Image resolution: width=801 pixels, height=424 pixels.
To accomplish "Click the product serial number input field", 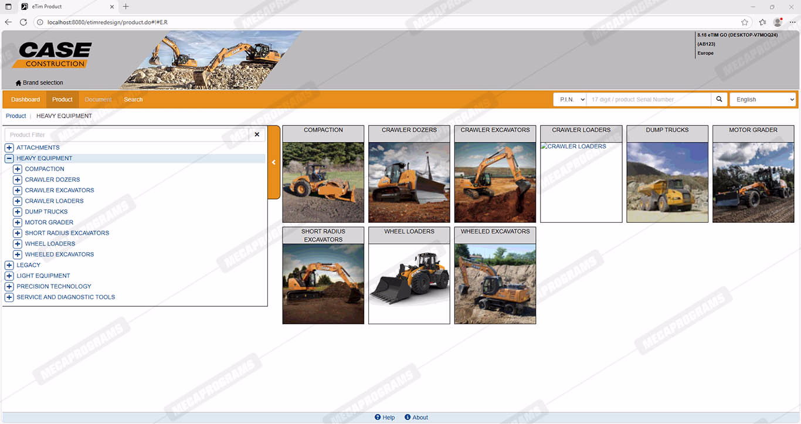I will (x=648, y=100).
